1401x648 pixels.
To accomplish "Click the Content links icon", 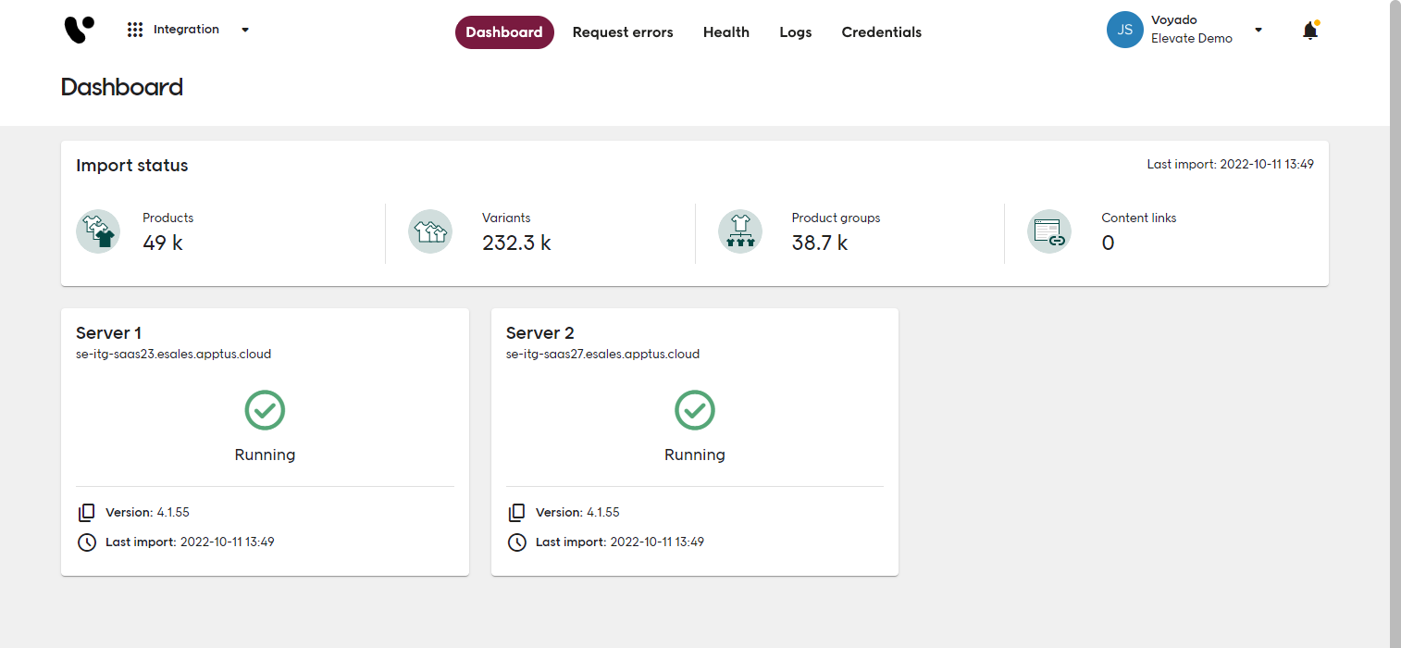I will [x=1049, y=231].
